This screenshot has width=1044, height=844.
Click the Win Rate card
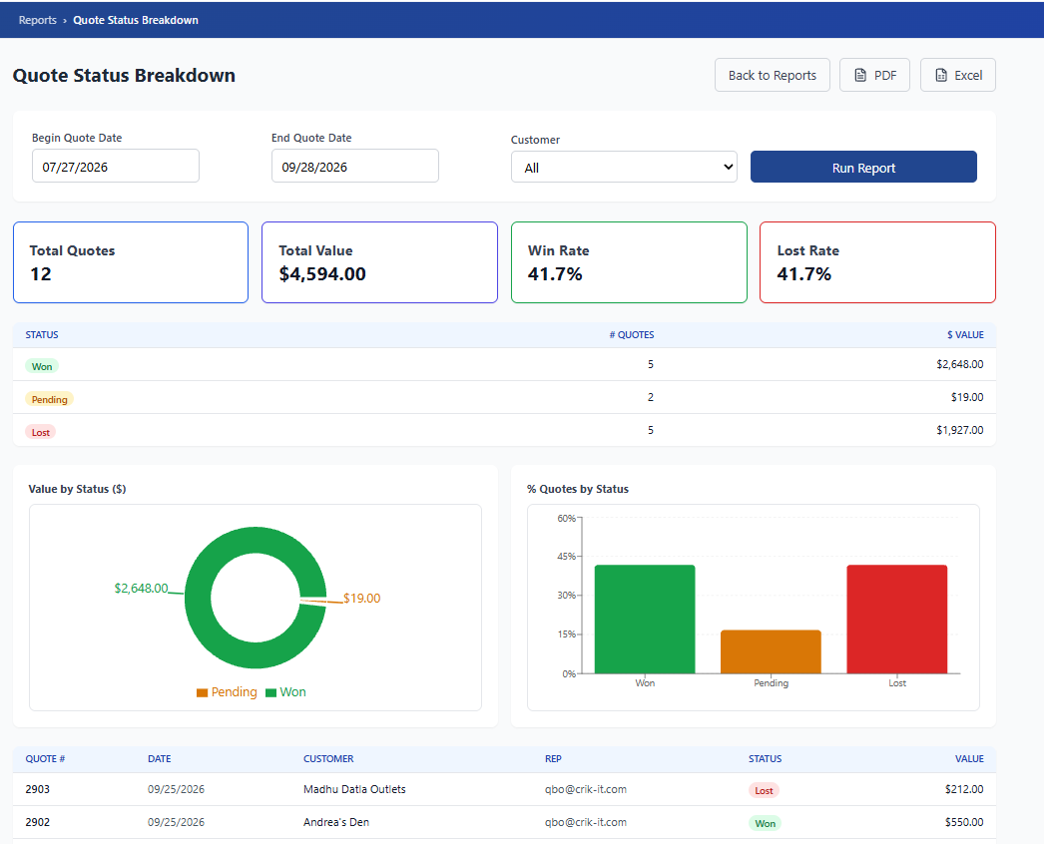pos(629,262)
